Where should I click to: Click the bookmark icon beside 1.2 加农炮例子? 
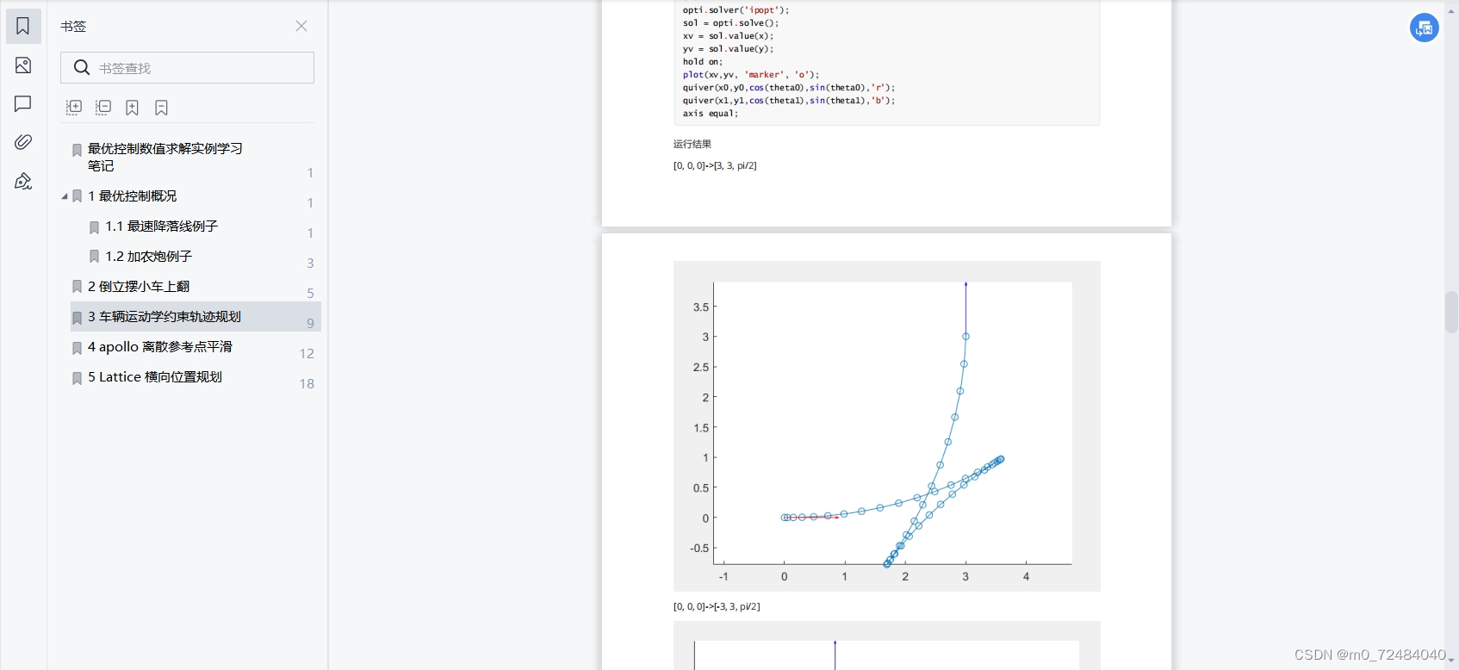(x=94, y=257)
